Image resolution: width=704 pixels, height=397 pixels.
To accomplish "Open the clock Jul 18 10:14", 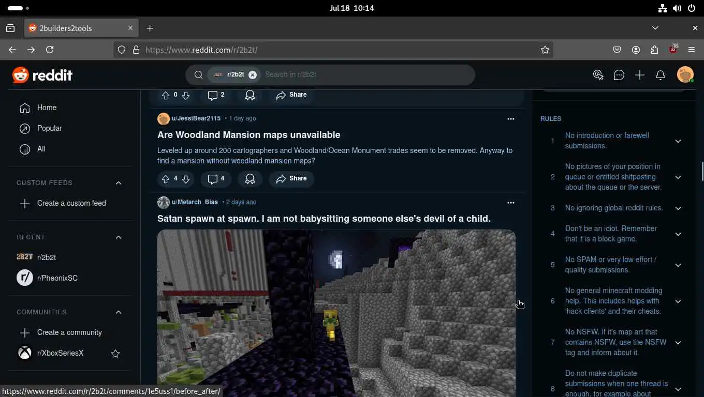I will click(351, 8).
